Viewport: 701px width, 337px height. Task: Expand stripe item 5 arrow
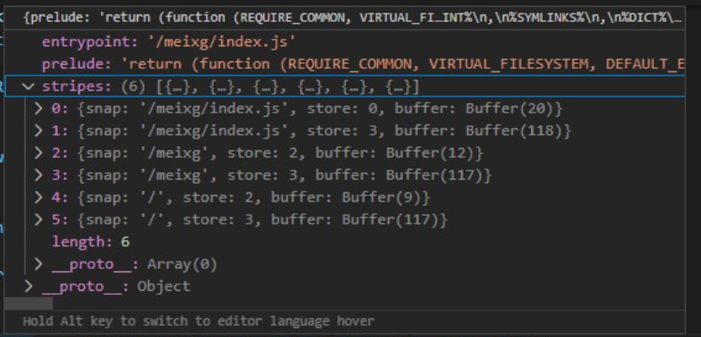coord(38,219)
